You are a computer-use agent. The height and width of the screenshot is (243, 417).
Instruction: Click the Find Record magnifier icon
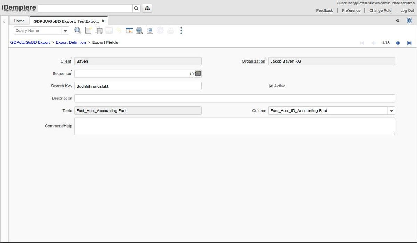click(78, 31)
